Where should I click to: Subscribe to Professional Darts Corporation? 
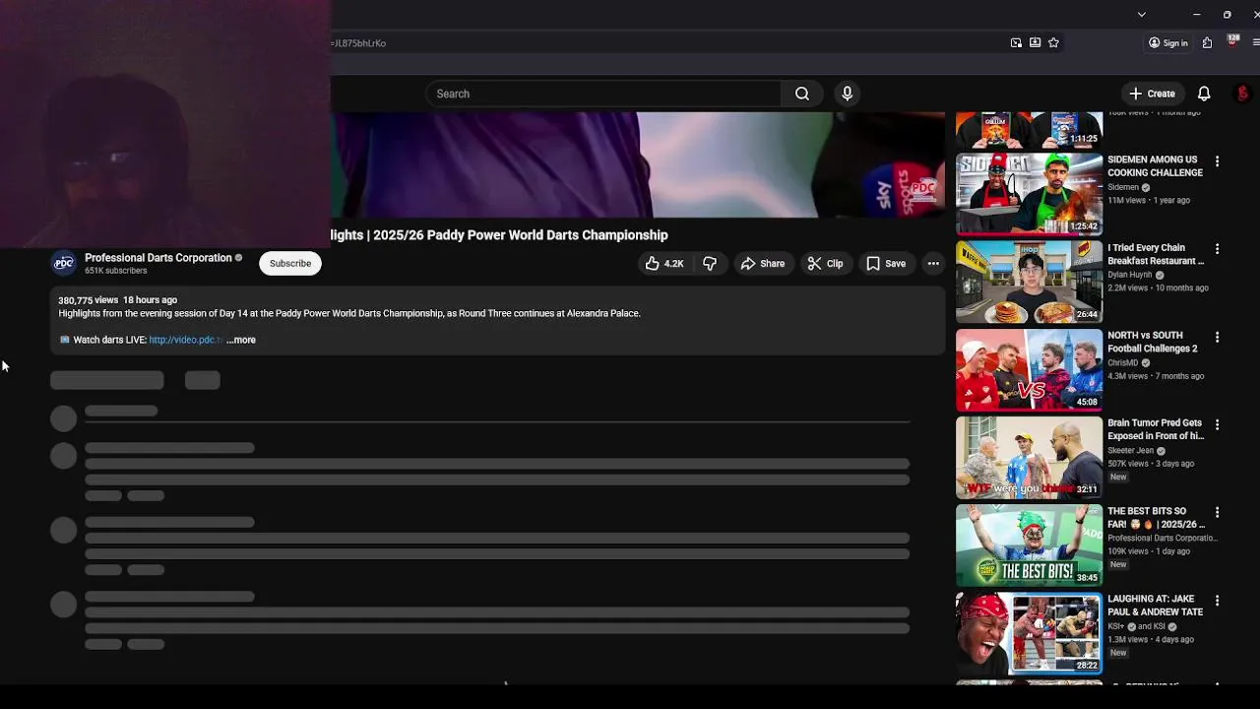[290, 263]
